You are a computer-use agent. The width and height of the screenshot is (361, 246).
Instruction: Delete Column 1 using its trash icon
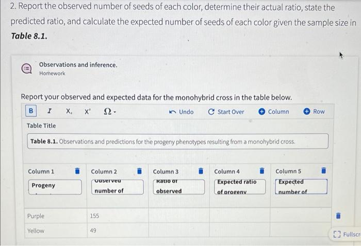click(77, 171)
